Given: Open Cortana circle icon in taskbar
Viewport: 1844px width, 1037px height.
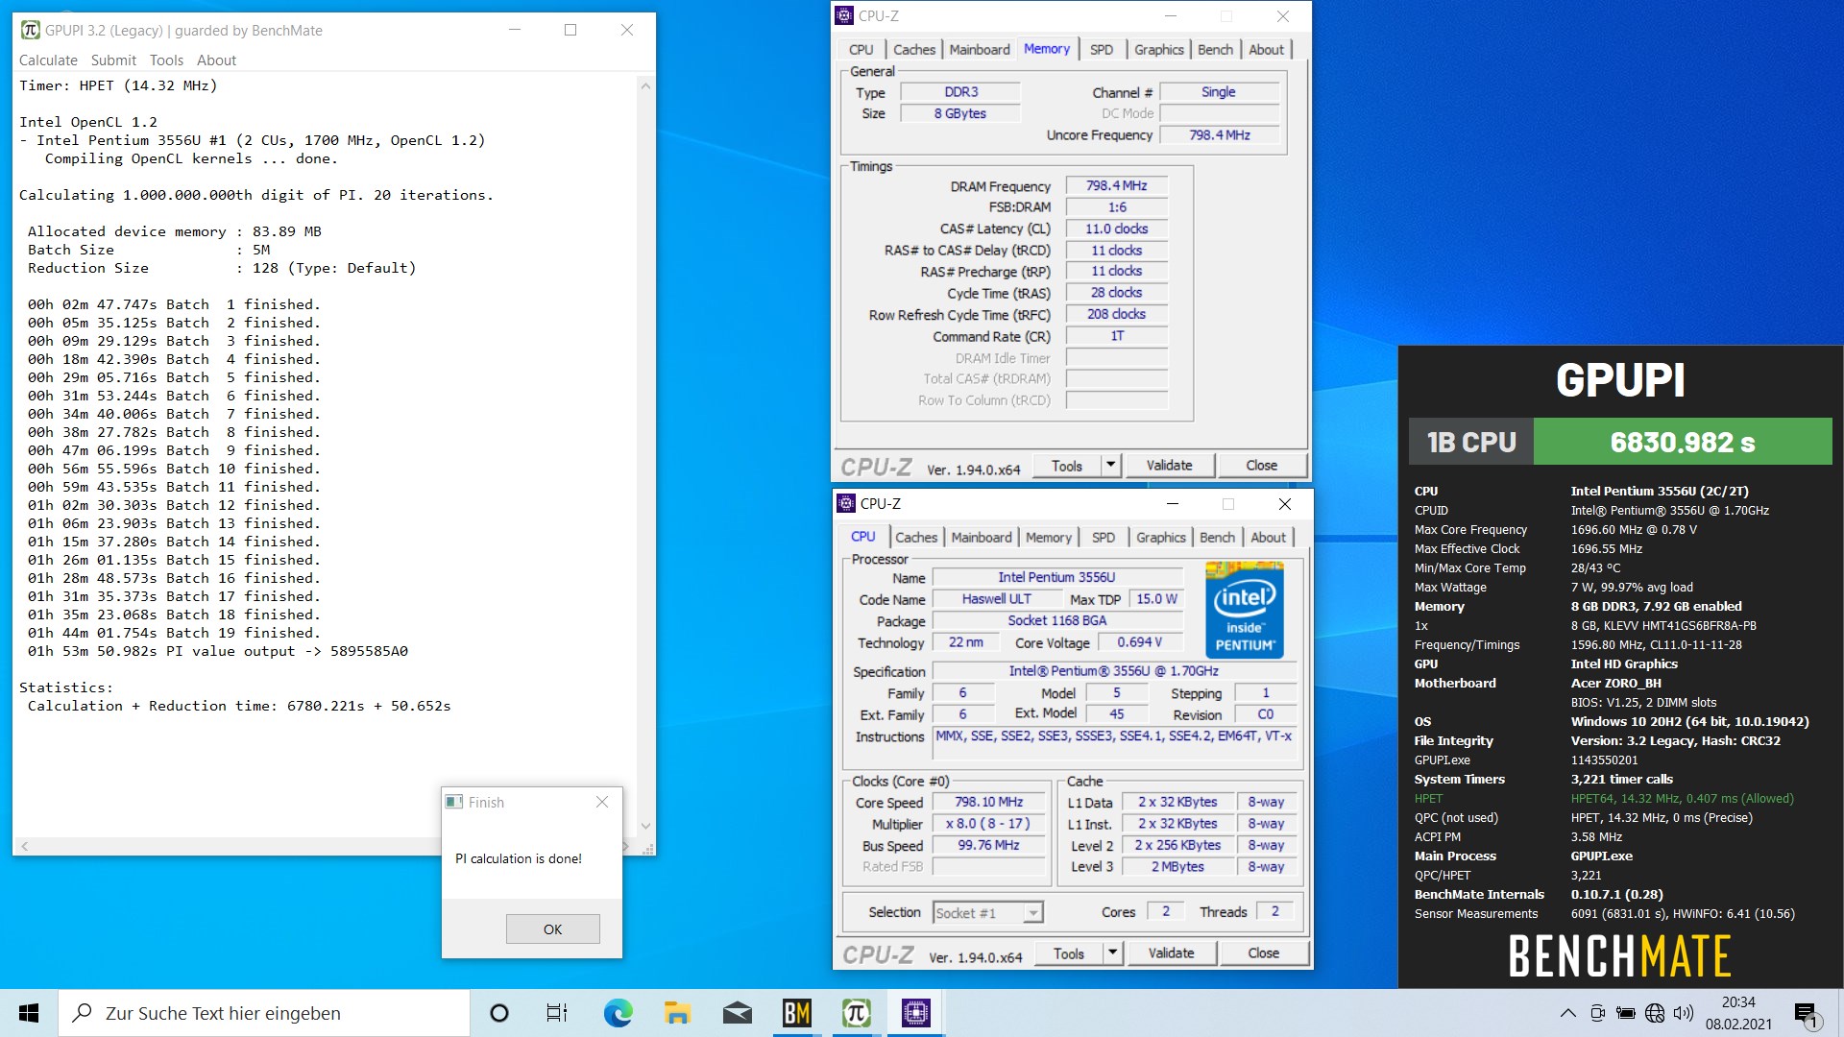Looking at the screenshot, I should [x=498, y=1013].
